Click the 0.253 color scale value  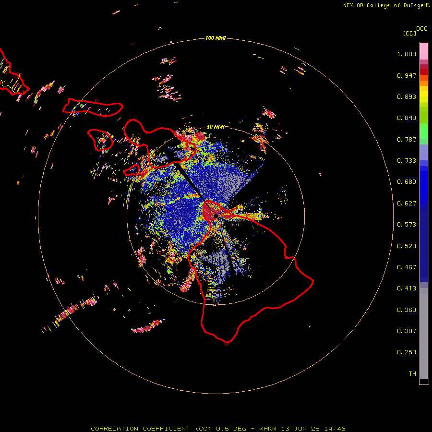pos(407,352)
